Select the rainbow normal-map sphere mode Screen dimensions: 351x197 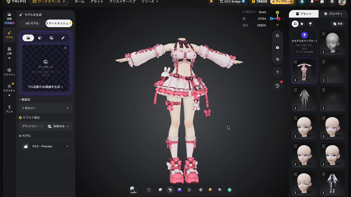[x=180, y=190]
